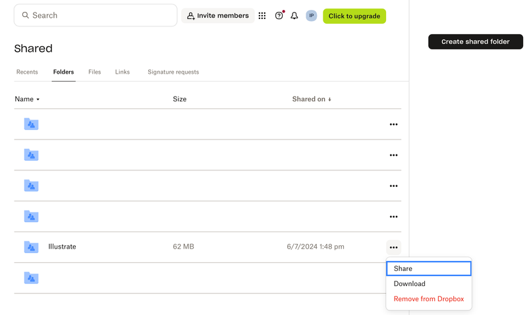This screenshot has width=527, height=315.
Task: Open more options for first folder row
Action: coord(393,124)
